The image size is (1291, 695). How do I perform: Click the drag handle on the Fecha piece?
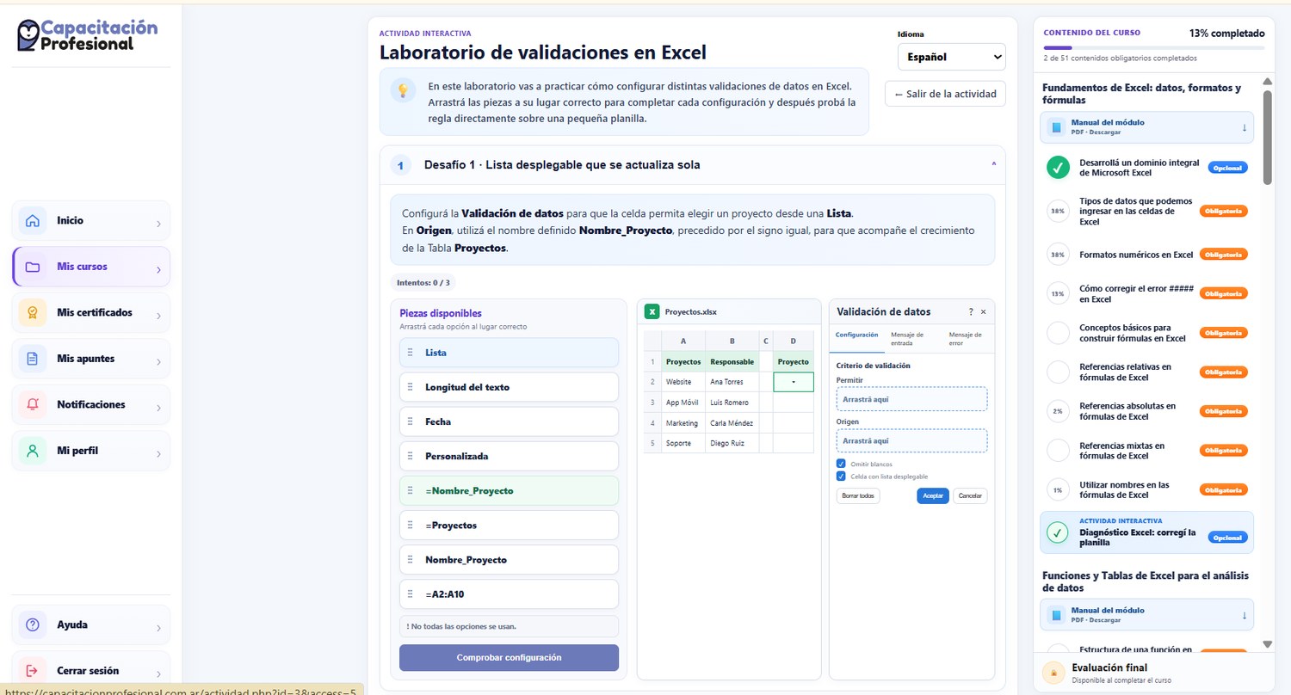pos(411,421)
